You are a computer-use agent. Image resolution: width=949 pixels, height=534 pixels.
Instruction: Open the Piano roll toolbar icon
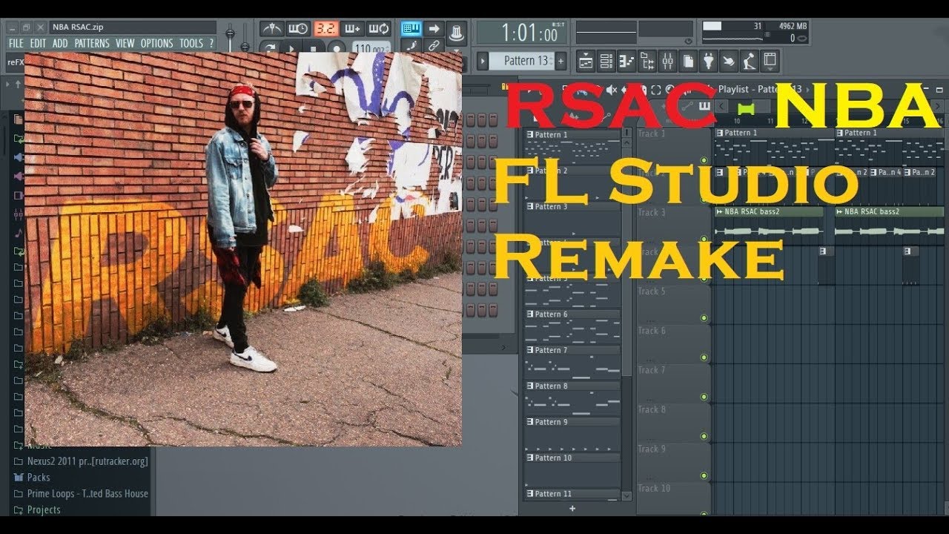pos(626,61)
